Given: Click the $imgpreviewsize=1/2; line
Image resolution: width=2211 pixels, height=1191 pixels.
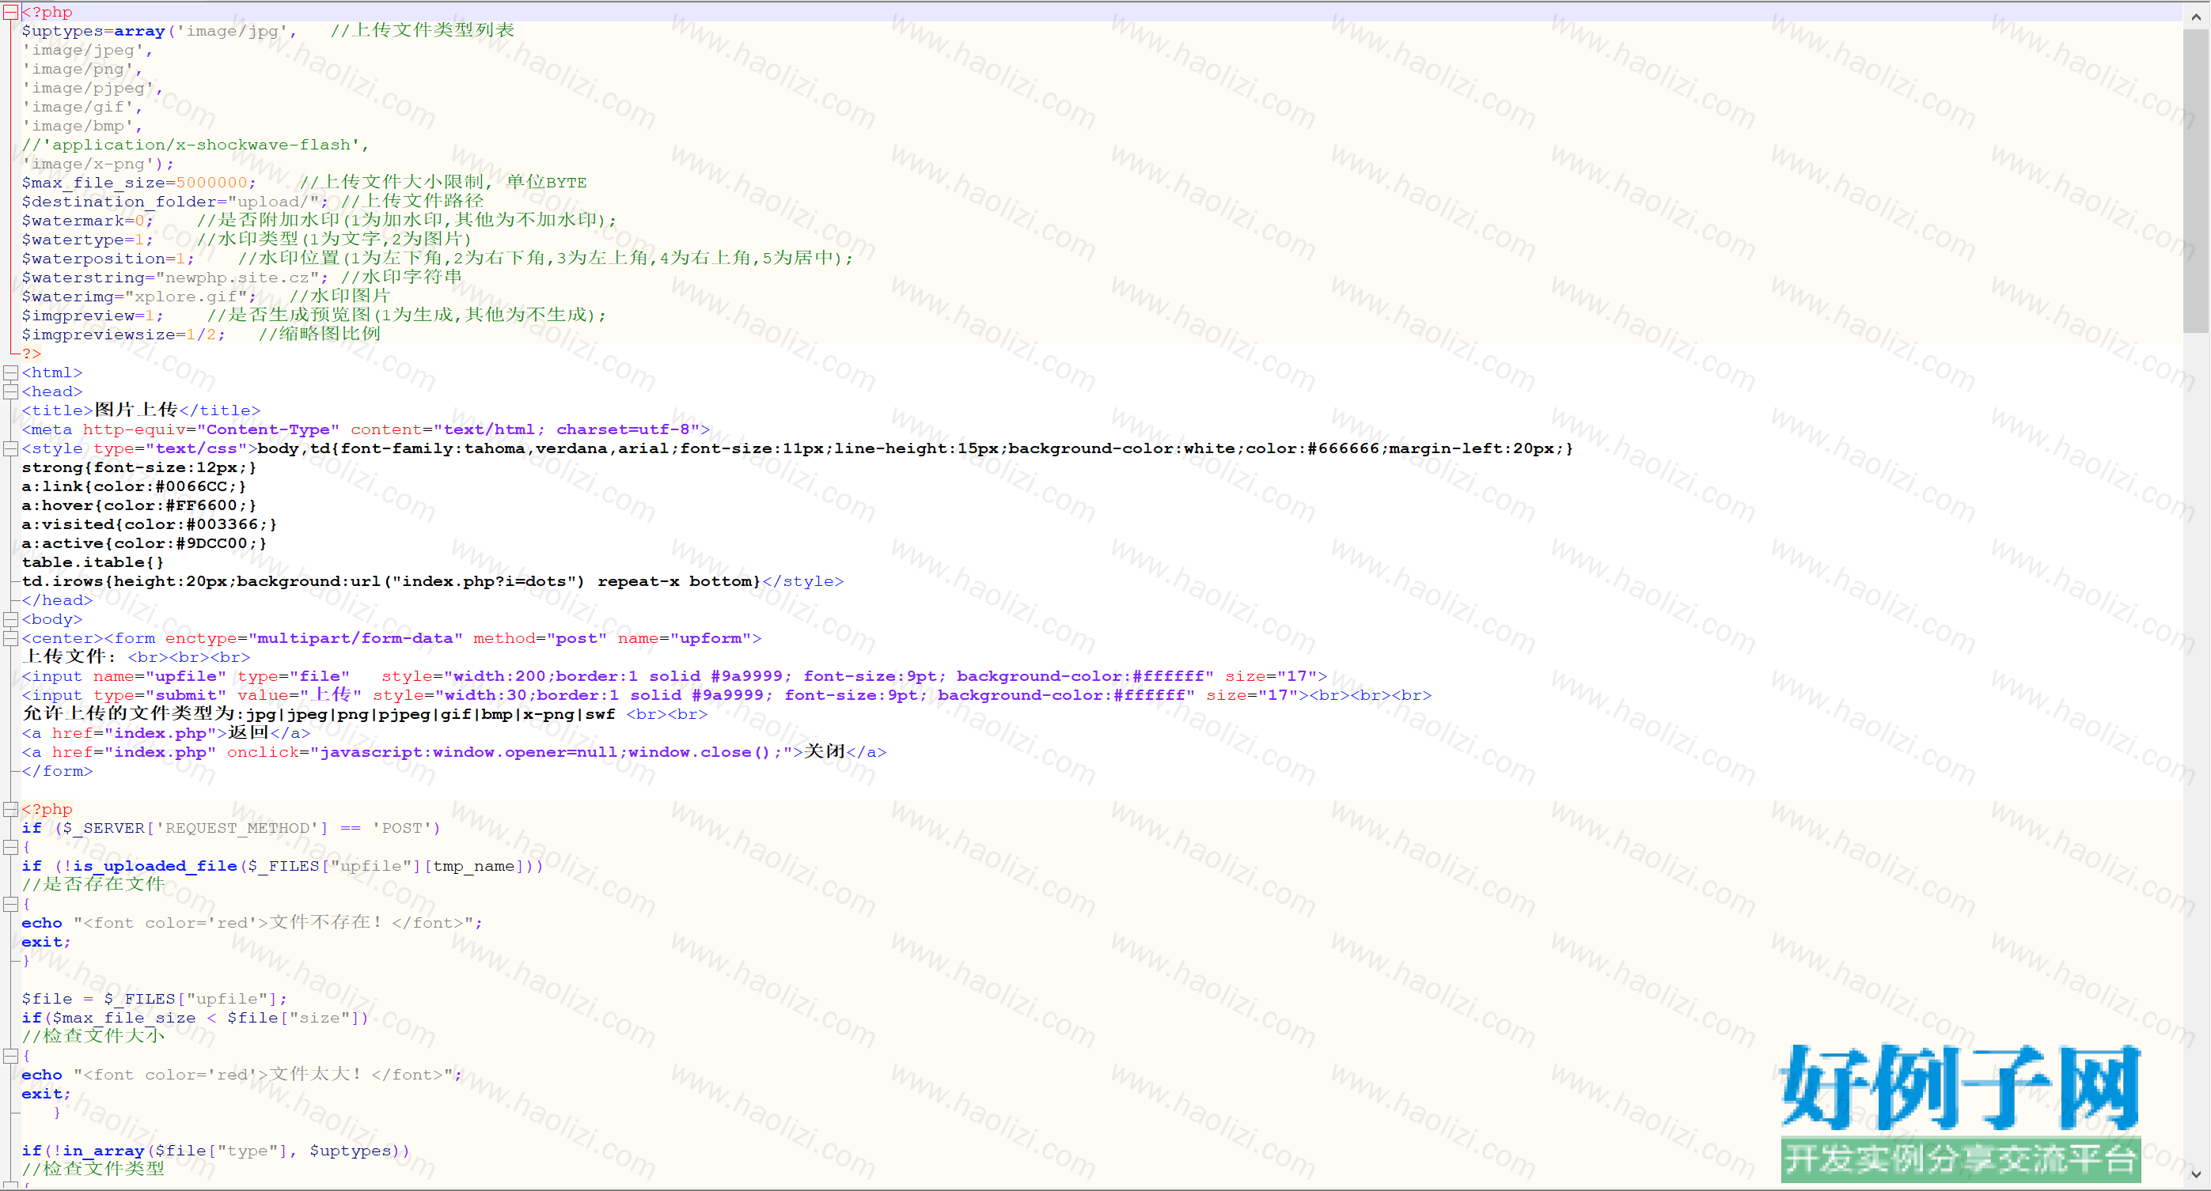Looking at the screenshot, I should (201, 334).
